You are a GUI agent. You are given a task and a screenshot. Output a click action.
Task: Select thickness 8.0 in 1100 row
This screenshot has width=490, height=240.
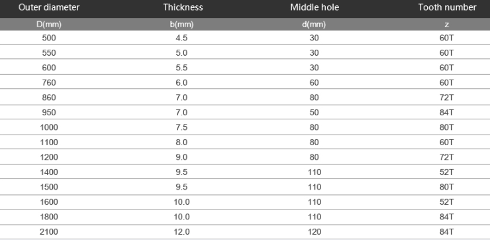pos(181,143)
